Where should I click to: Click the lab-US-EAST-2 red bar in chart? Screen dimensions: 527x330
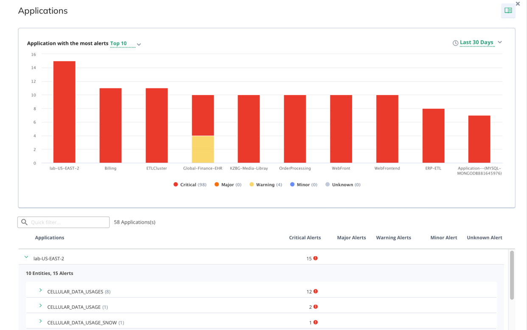[64, 112]
